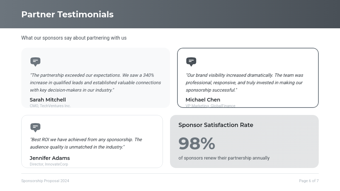Click the quote icon in Jennifer Adams's card

pyautogui.click(x=35, y=127)
